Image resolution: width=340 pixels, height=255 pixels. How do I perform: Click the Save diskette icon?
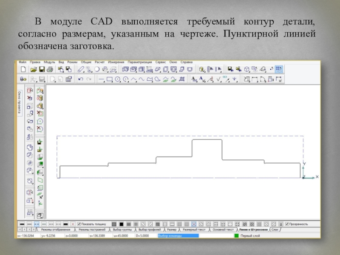click(42, 69)
